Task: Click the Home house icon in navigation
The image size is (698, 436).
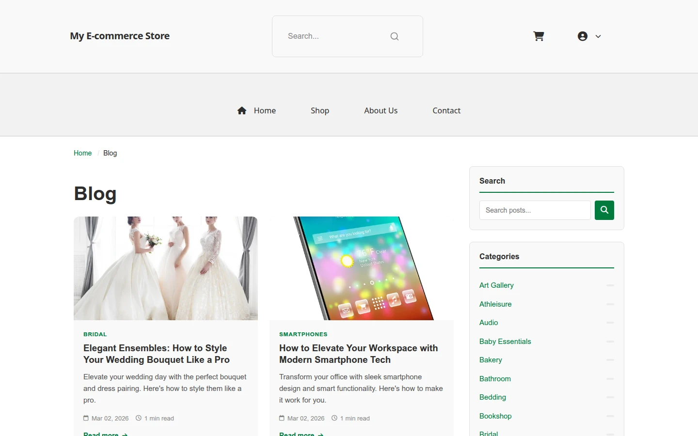Action: click(x=242, y=110)
